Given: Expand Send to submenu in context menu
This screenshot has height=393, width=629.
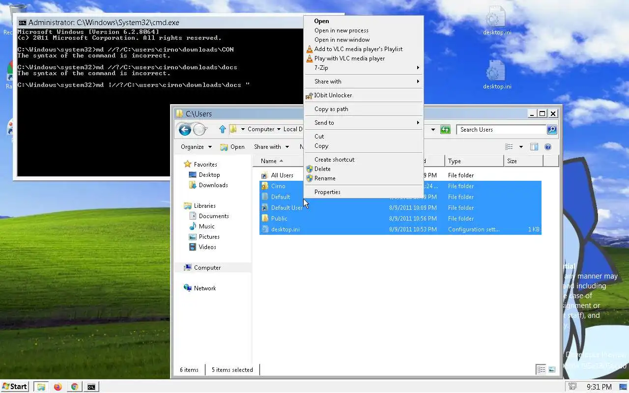Looking at the screenshot, I should (364, 123).
